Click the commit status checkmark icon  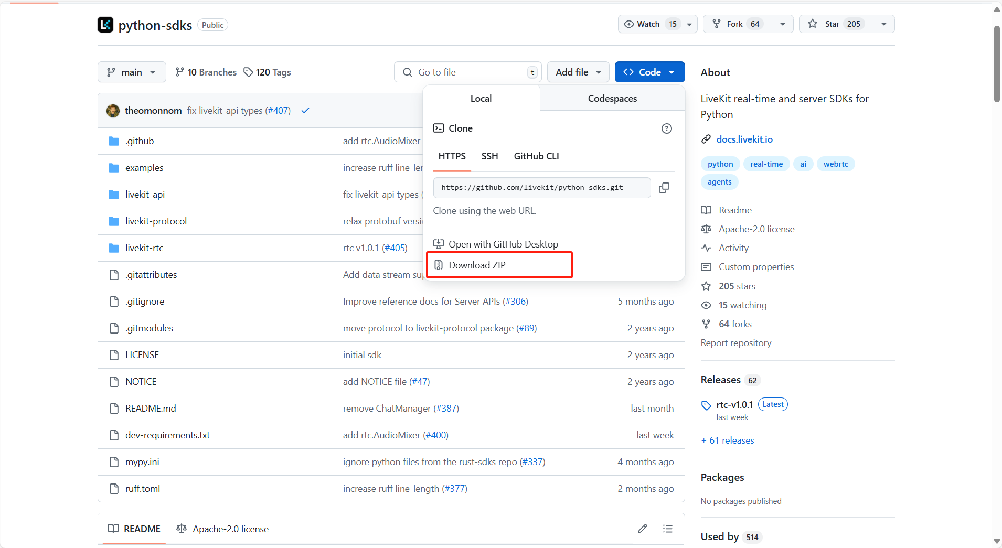click(x=305, y=111)
